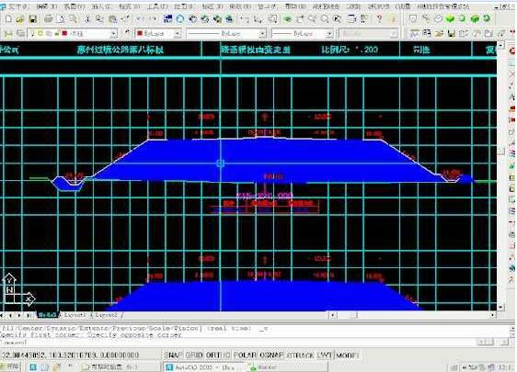Toggle OSNAP in the status bar
Screen dimensions: 517x372
coord(271,355)
